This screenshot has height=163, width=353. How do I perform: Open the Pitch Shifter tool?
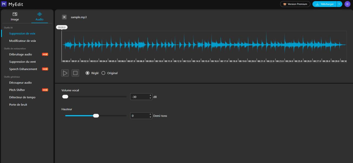pyautogui.click(x=17, y=90)
